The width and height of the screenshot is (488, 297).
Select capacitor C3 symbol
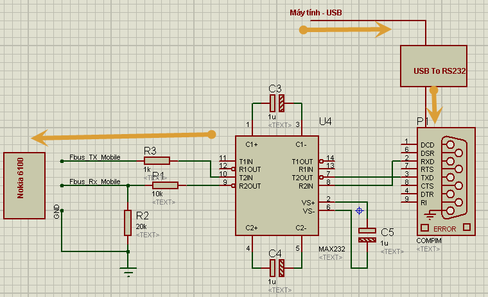(x=277, y=103)
